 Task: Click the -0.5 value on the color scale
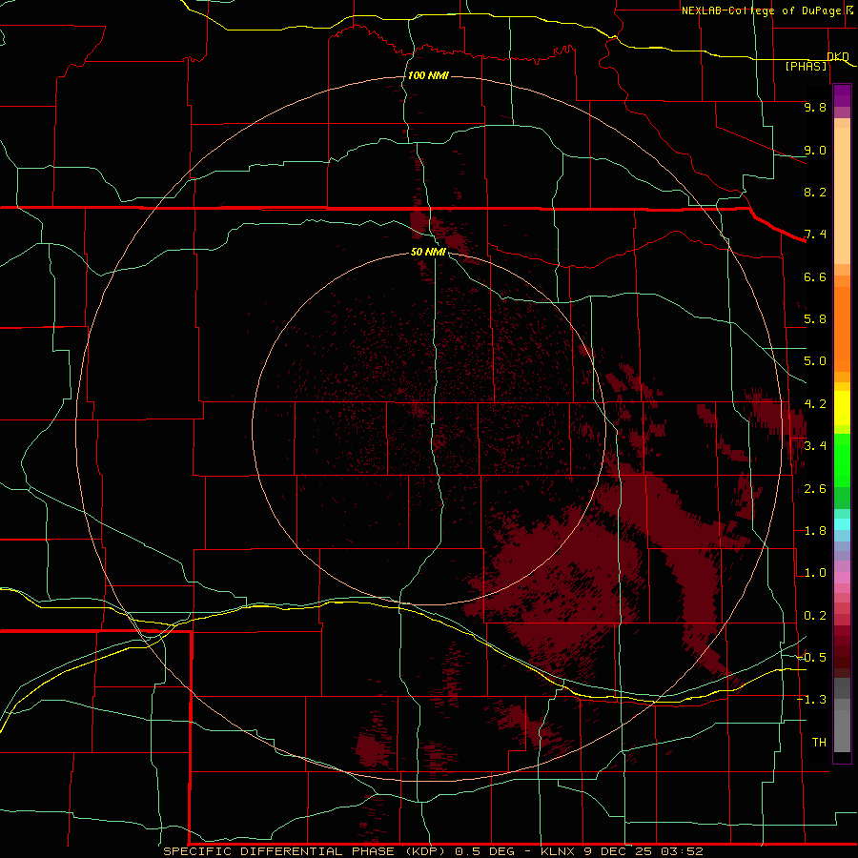[x=811, y=658]
